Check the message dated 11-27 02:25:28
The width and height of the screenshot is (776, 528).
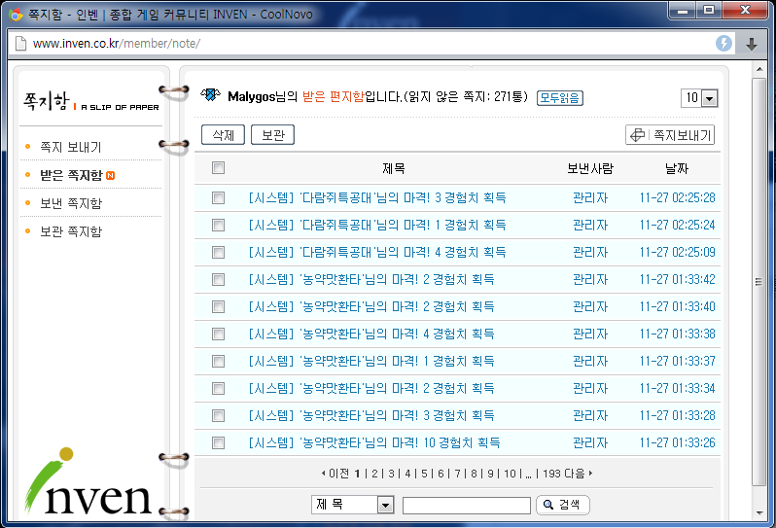click(x=218, y=198)
